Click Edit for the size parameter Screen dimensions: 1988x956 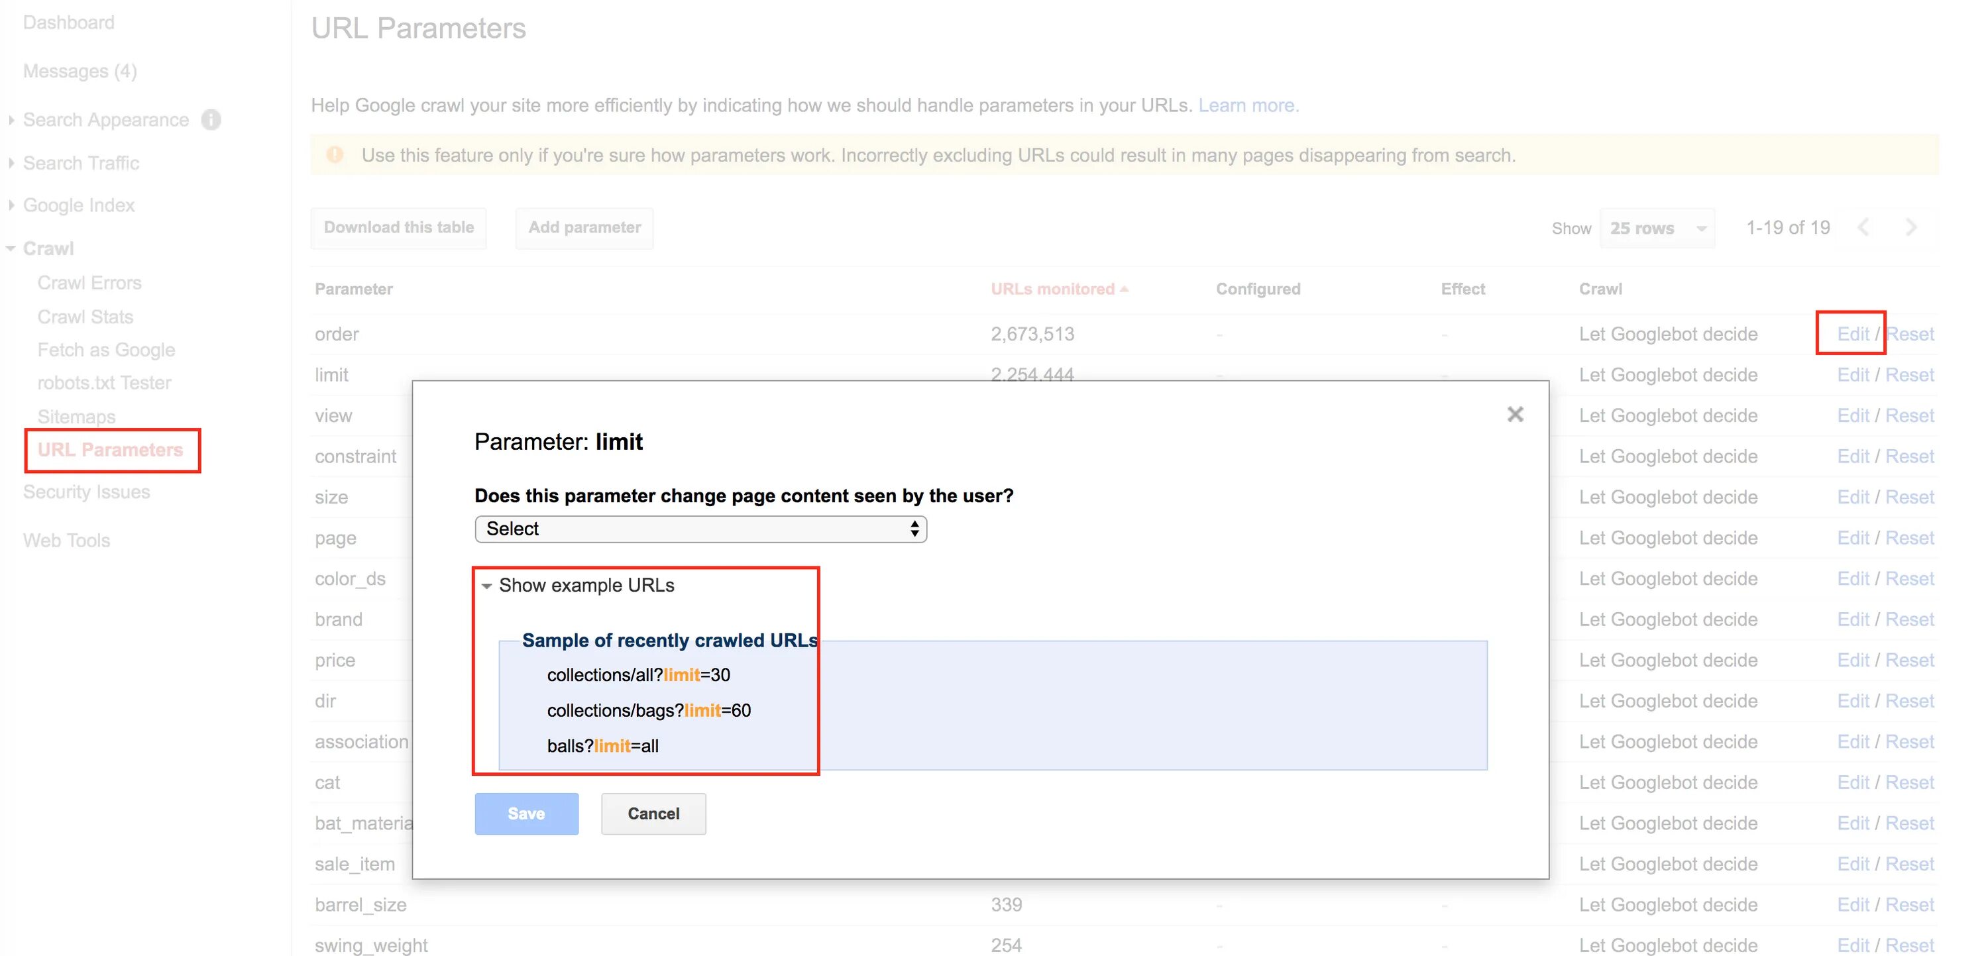coord(1853,498)
